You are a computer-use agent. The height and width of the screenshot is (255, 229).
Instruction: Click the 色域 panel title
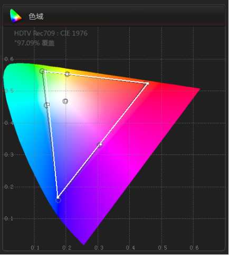pyautogui.click(x=36, y=16)
